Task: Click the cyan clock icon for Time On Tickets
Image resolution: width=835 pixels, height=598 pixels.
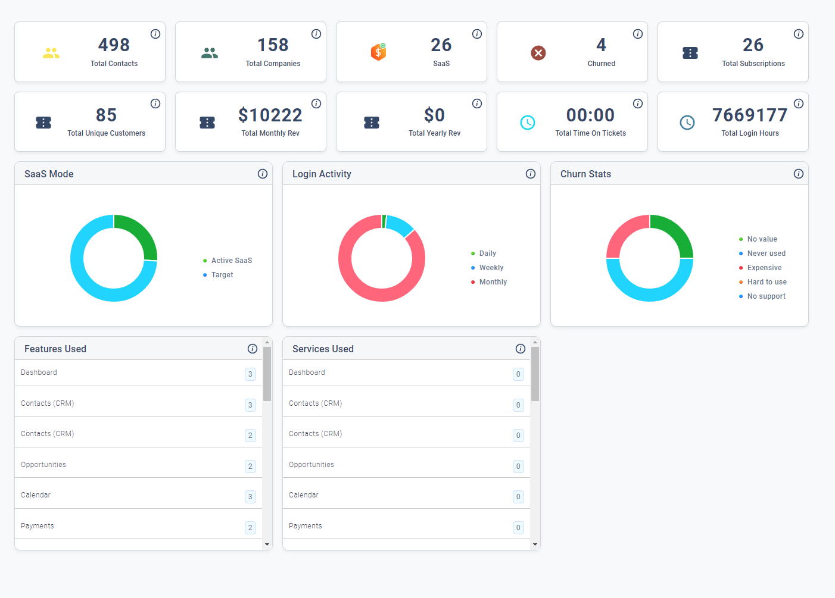Action: point(528,123)
